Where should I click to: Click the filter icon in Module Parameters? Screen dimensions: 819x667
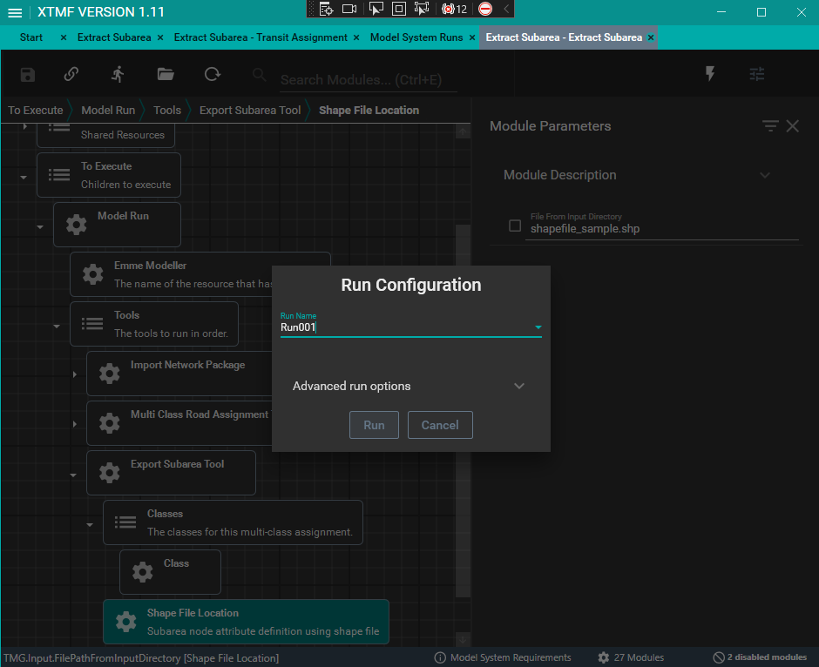coord(770,125)
